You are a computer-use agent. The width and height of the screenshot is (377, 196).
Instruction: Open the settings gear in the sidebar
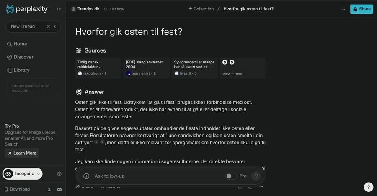tap(59, 174)
